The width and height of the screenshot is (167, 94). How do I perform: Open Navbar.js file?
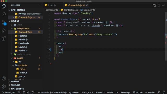coord(23,51)
